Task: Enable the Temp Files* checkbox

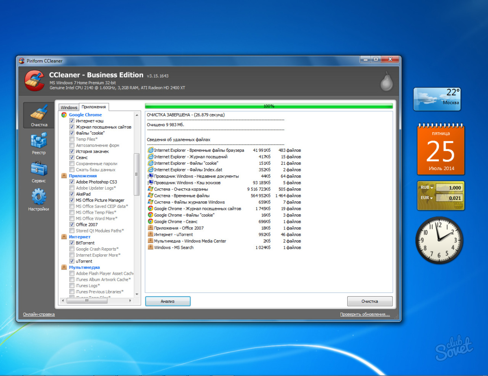Action: click(x=72, y=139)
